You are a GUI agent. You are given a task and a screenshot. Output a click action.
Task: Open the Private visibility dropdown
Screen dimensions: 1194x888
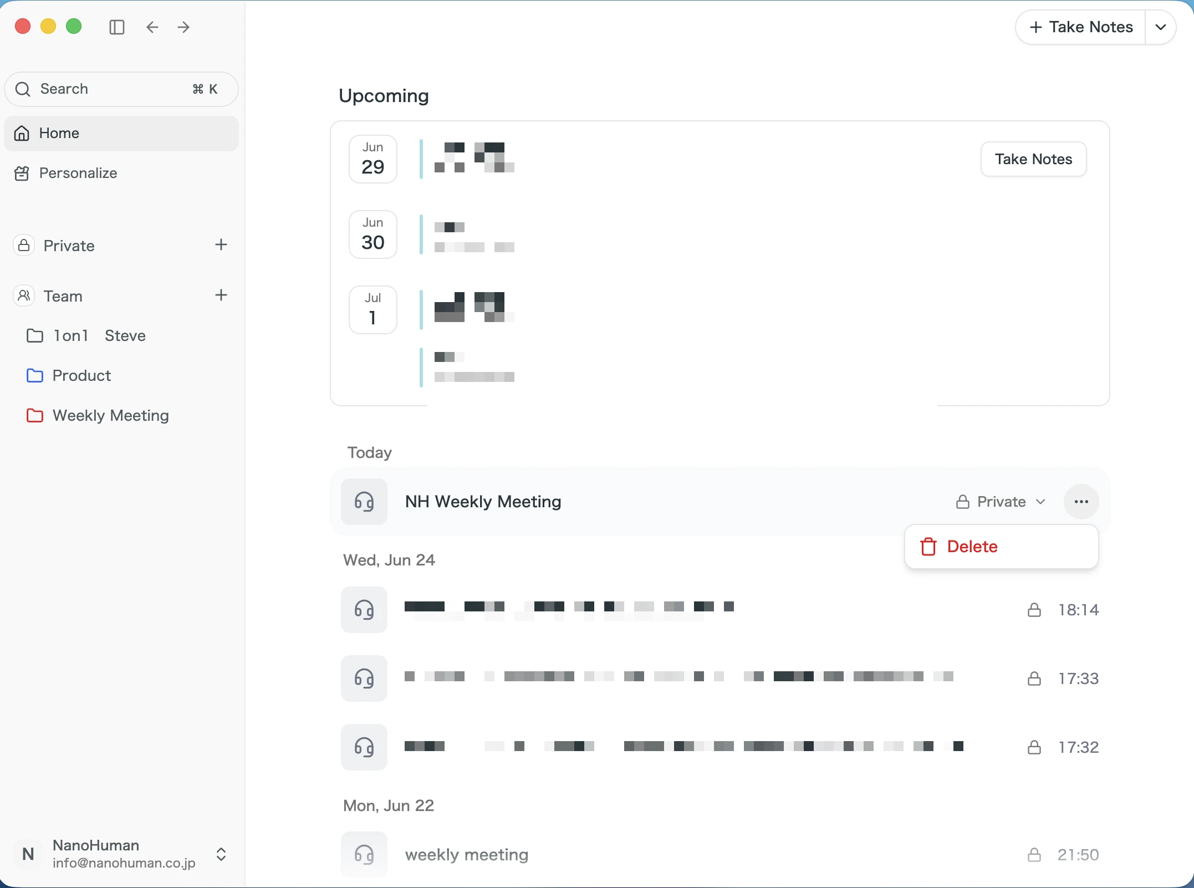click(x=1001, y=502)
